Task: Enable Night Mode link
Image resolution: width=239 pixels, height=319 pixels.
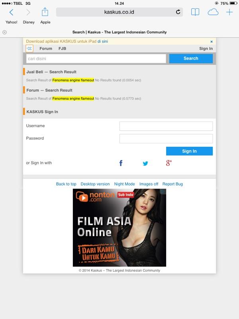Action: [124, 184]
